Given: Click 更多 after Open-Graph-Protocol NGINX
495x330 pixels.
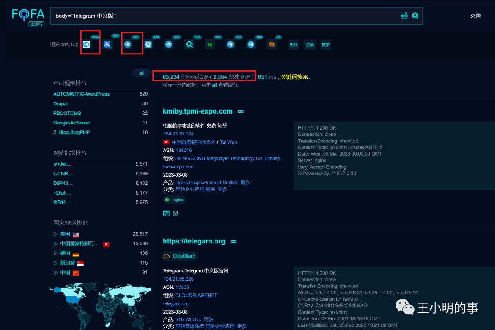Looking at the screenshot, I should coord(245,183).
